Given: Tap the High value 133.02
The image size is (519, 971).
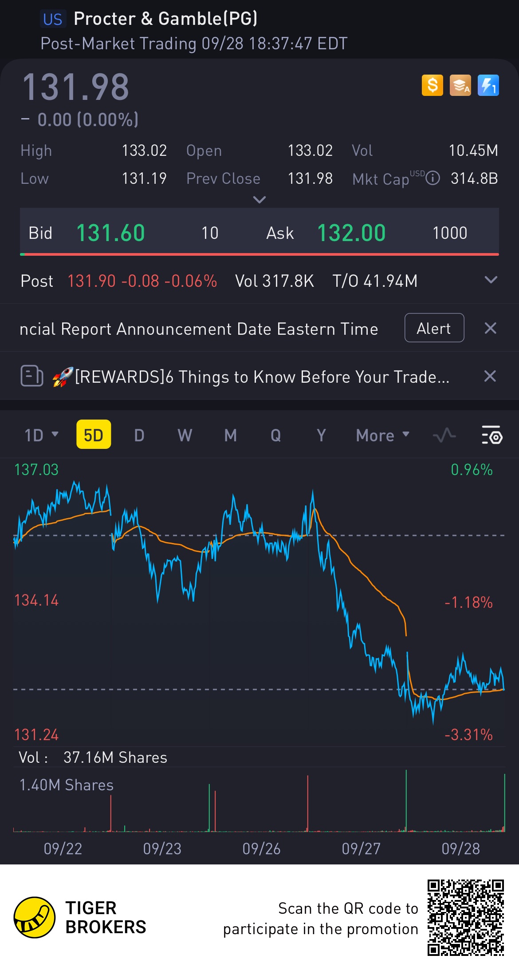Looking at the screenshot, I should pyautogui.click(x=144, y=151).
